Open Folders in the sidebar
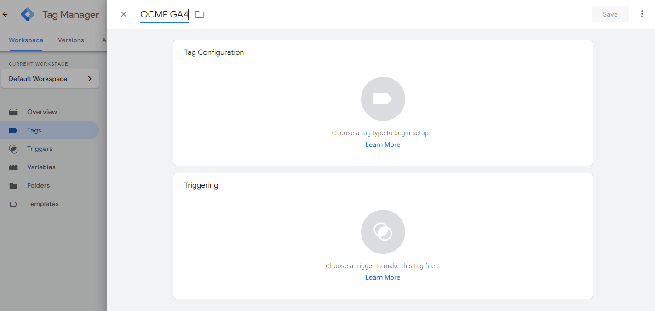 (50, 185)
